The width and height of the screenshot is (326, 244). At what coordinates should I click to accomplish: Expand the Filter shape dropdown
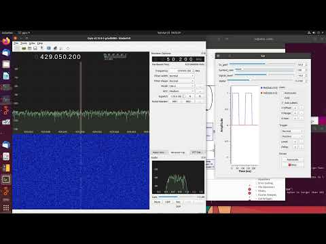pos(181,81)
